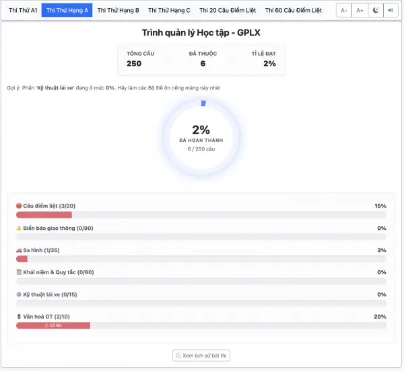404x371 pixels.
Task: Click the book icon for Khái niệm & Quy tắc
Action: (19, 272)
